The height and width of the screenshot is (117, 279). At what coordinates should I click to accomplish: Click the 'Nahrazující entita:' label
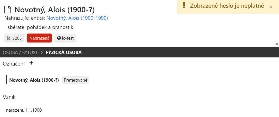(x=25, y=18)
